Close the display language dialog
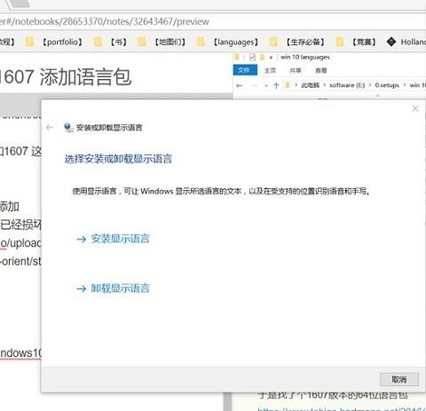 point(415,108)
